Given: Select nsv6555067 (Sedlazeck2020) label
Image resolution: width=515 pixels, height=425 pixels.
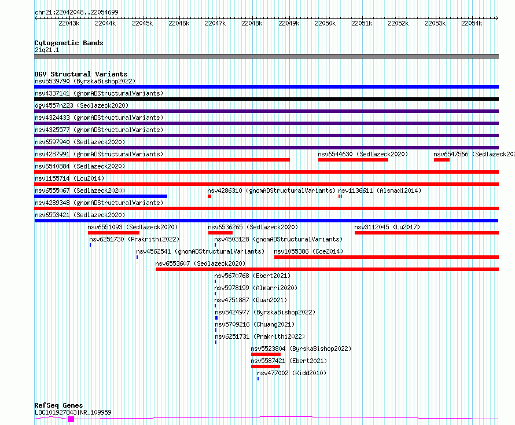Looking at the screenshot, I should pyautogui.click(x=80, y=190).
